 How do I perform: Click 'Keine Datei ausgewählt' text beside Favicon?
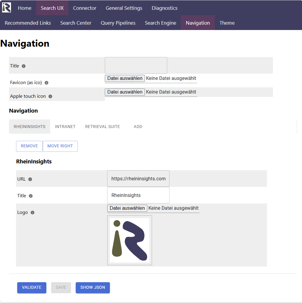tap(171, 78)
